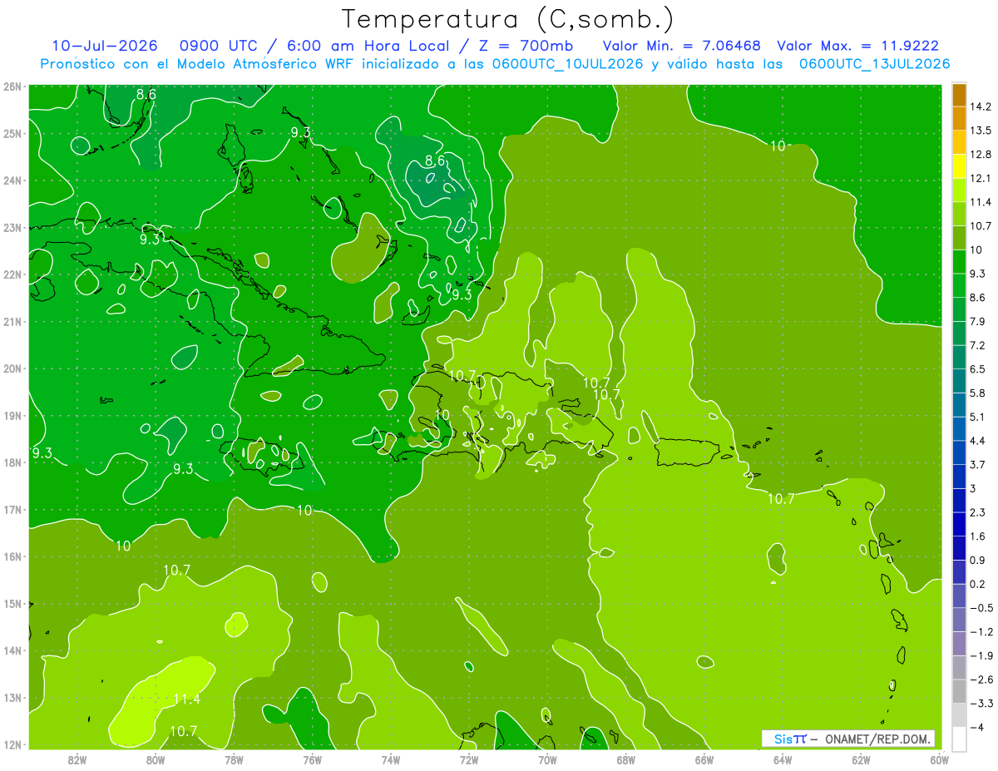
Task: Click the "-0.5" colorbar label
Action: tap(981, 608)
